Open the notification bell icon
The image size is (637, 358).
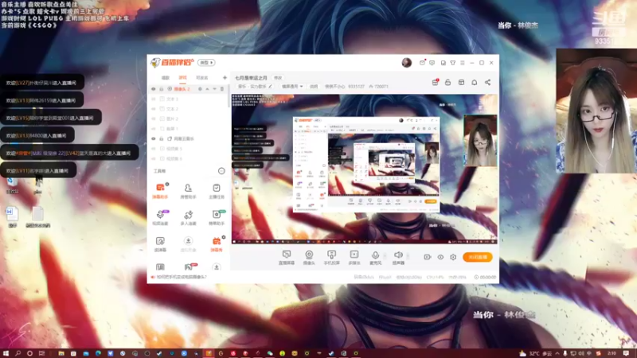(x=474, y=83)
